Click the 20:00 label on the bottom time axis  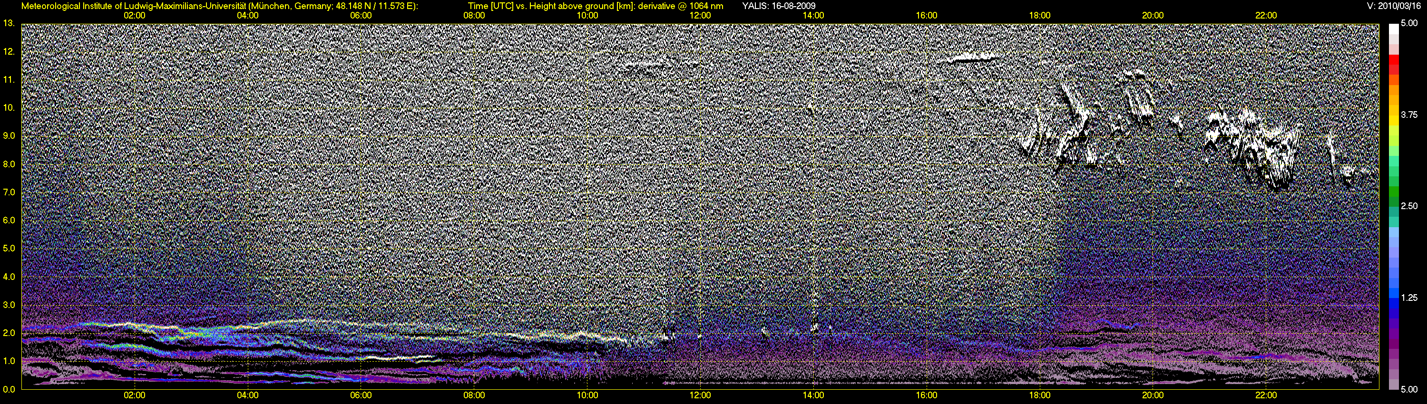[x=1153, y=395]
